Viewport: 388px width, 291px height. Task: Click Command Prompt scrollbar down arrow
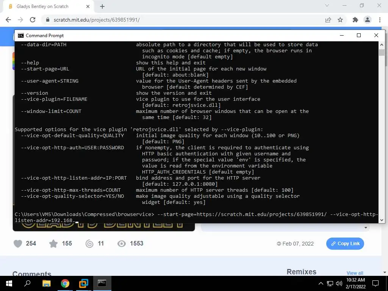point(382,220)
